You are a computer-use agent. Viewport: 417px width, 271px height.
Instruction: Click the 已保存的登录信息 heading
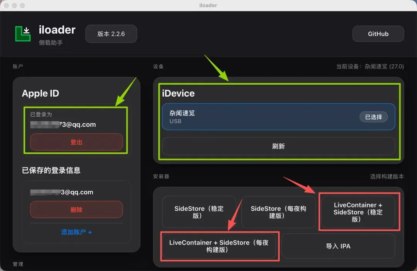pyautogui.click(x=51, y=170)
